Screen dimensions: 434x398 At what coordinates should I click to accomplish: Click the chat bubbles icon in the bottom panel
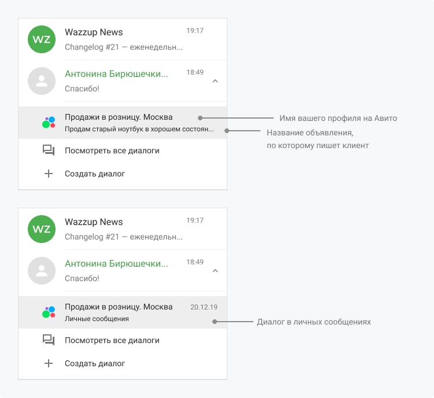click(x=49, y=340)
